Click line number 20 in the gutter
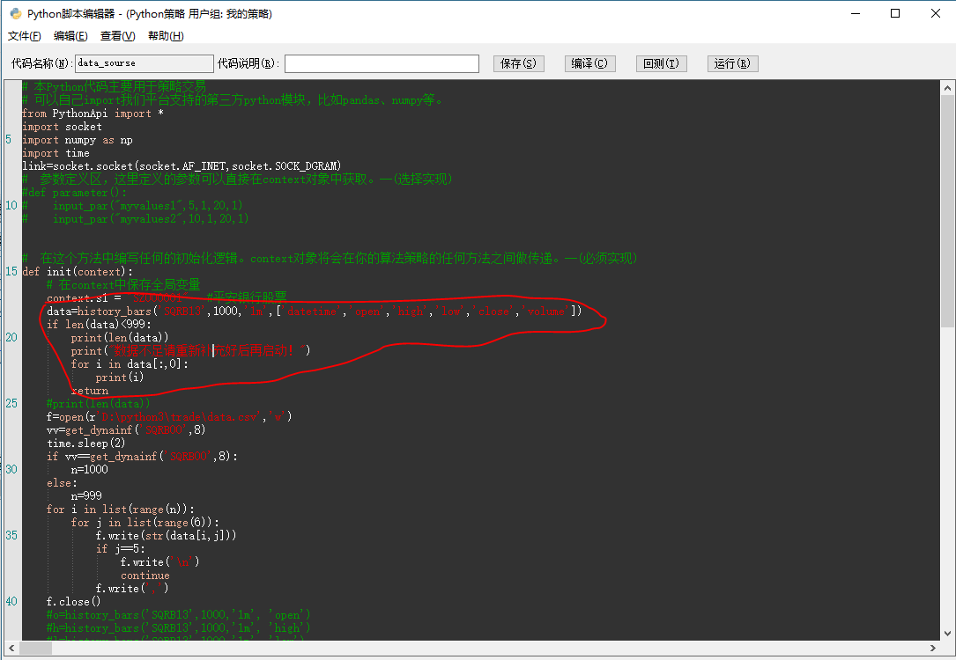The width and height of the screenshot is (956, 660). [x=11, y=338]
